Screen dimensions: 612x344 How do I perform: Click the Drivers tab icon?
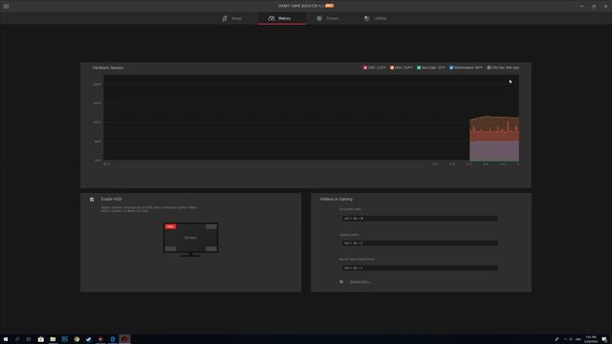tap(319, 18)
